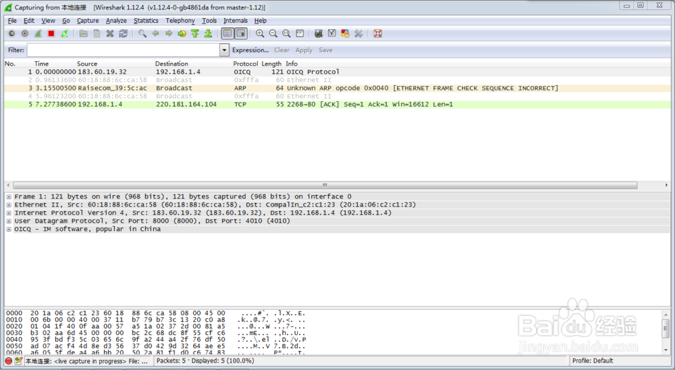Open the Internals menu

click(x=236, y=21)
